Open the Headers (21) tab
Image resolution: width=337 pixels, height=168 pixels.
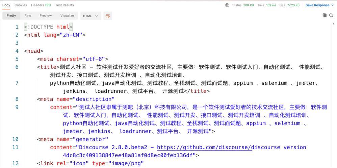click(41, 5)
